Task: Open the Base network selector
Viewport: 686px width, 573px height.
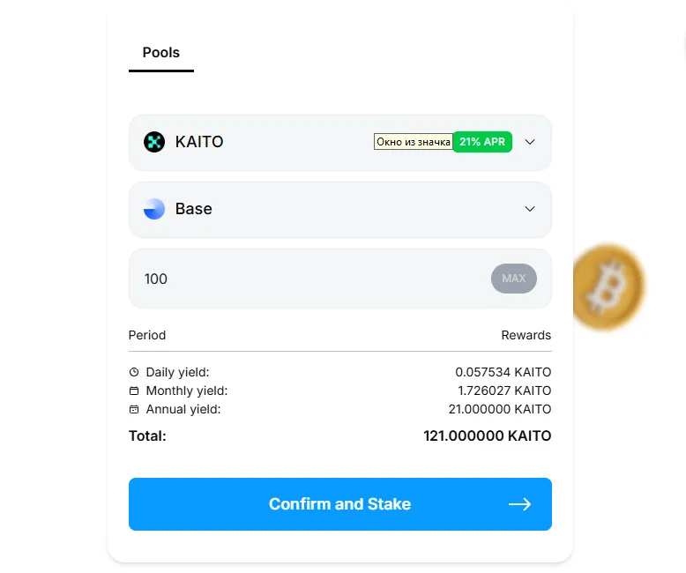Action: (x=340, y=210)
